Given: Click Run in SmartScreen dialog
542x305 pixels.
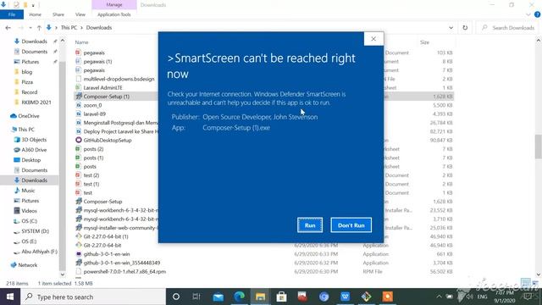Looking at the screenshot, I should click(x=310, y=225).
